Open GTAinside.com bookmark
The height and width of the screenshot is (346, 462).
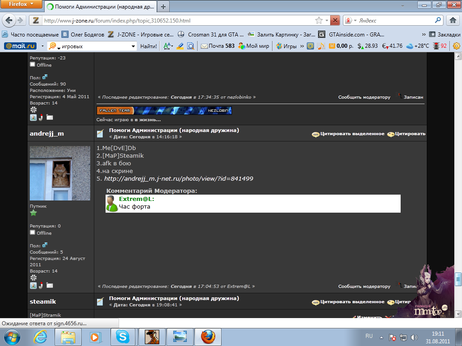point(351,34)
